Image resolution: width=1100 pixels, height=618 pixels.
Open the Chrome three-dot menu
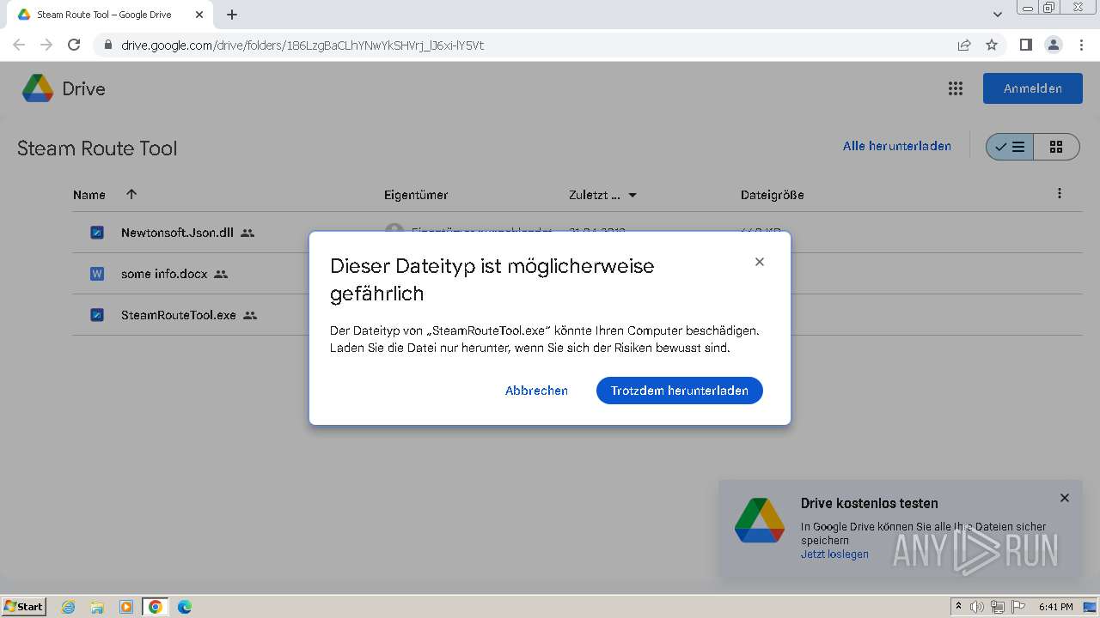(x=1081, y=45)
